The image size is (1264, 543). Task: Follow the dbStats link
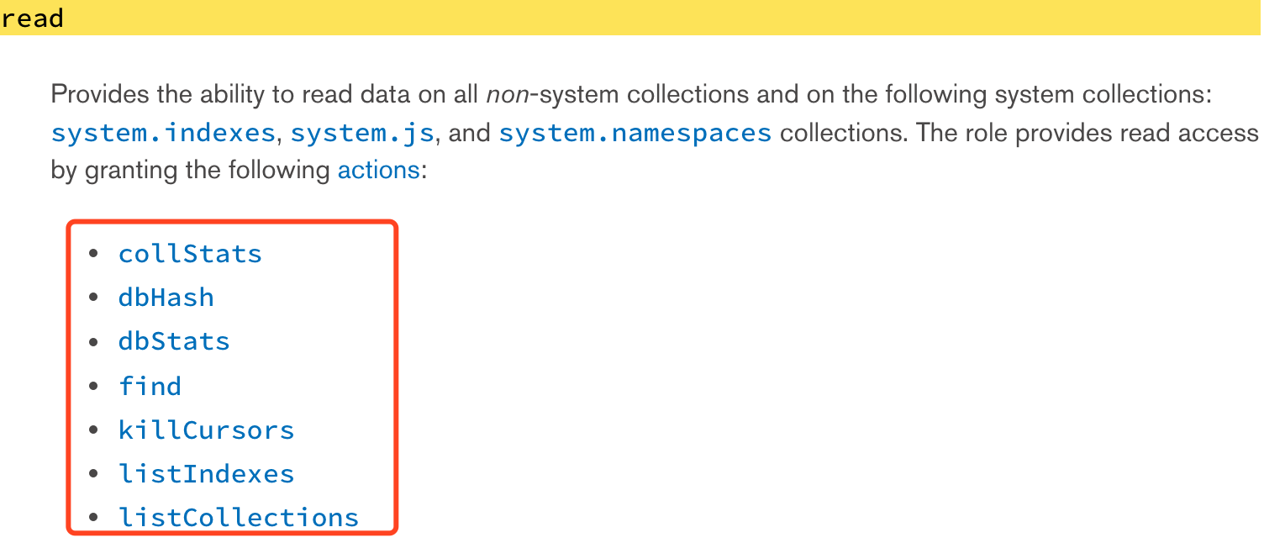(x=174, y=341)
